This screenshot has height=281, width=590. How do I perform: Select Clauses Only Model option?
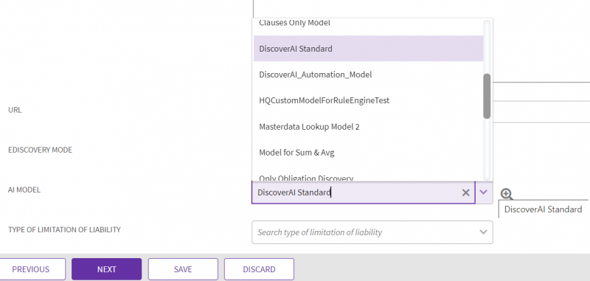pyautogui.click(x=368, y=24)
